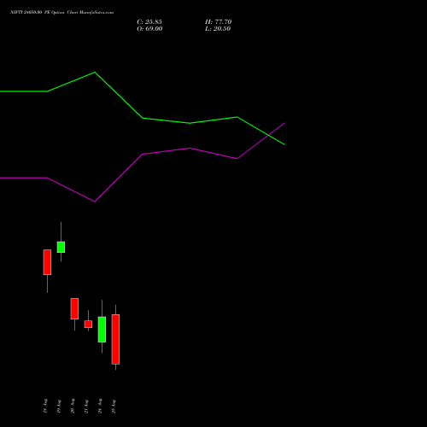Screen dimensions: 427x427
Task: Click the 20 Aug date axis label
Action: click(x=73, y=406)
